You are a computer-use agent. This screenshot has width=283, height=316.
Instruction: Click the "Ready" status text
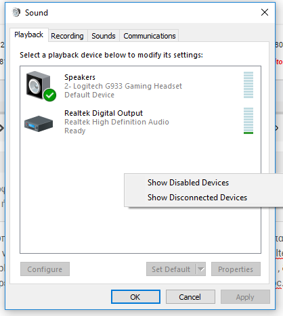75,131
